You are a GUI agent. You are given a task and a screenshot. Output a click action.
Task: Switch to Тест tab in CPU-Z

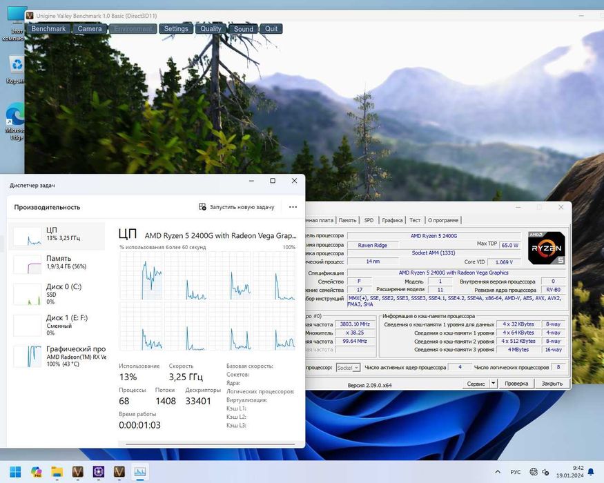[x=415, y=220]
